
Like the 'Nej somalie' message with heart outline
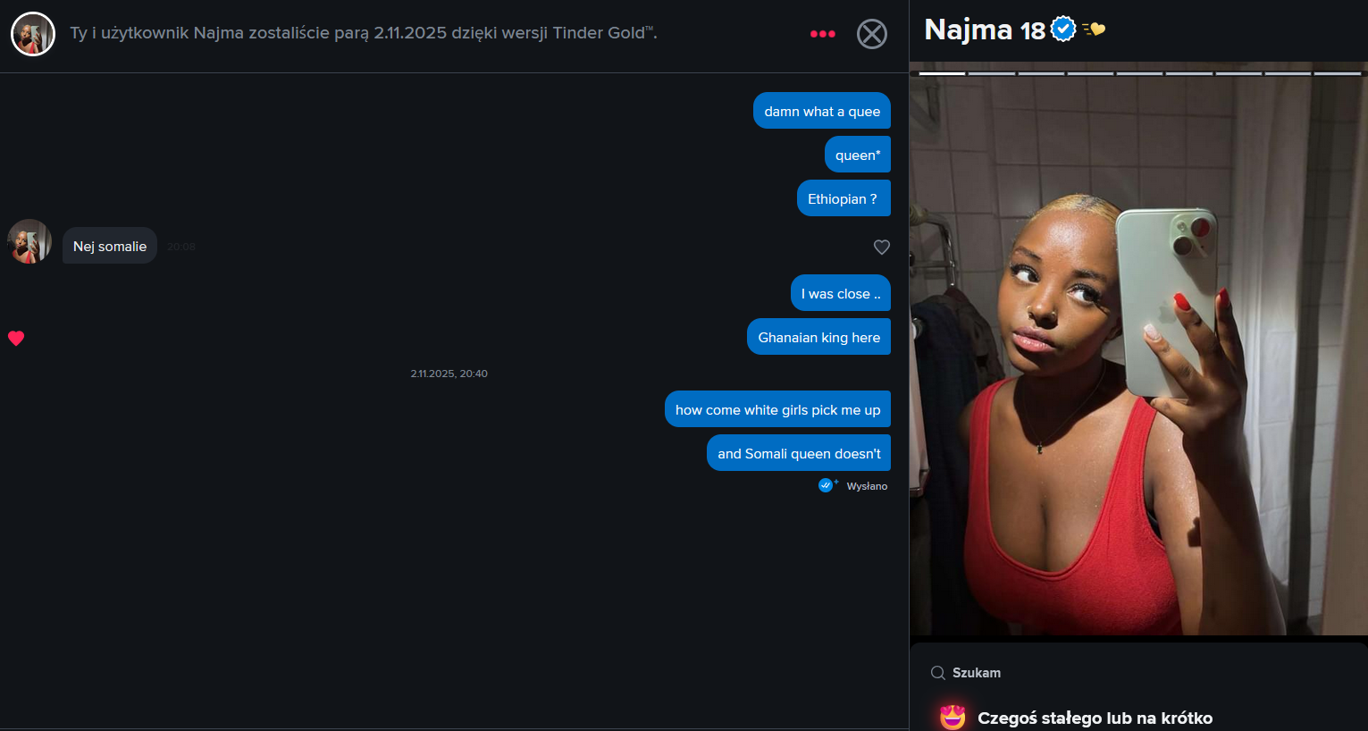[x=882, y=247]
